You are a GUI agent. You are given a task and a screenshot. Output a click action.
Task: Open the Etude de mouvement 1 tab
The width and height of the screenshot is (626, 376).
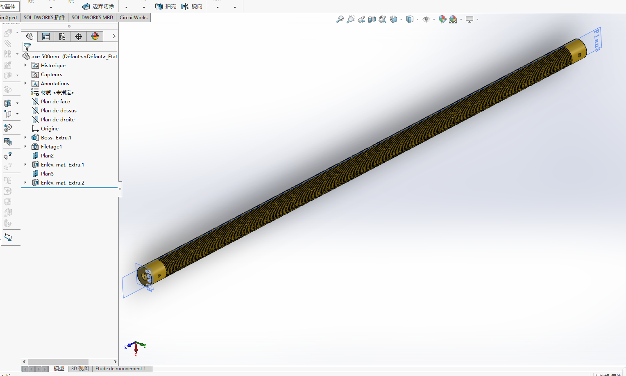point(120,368)
